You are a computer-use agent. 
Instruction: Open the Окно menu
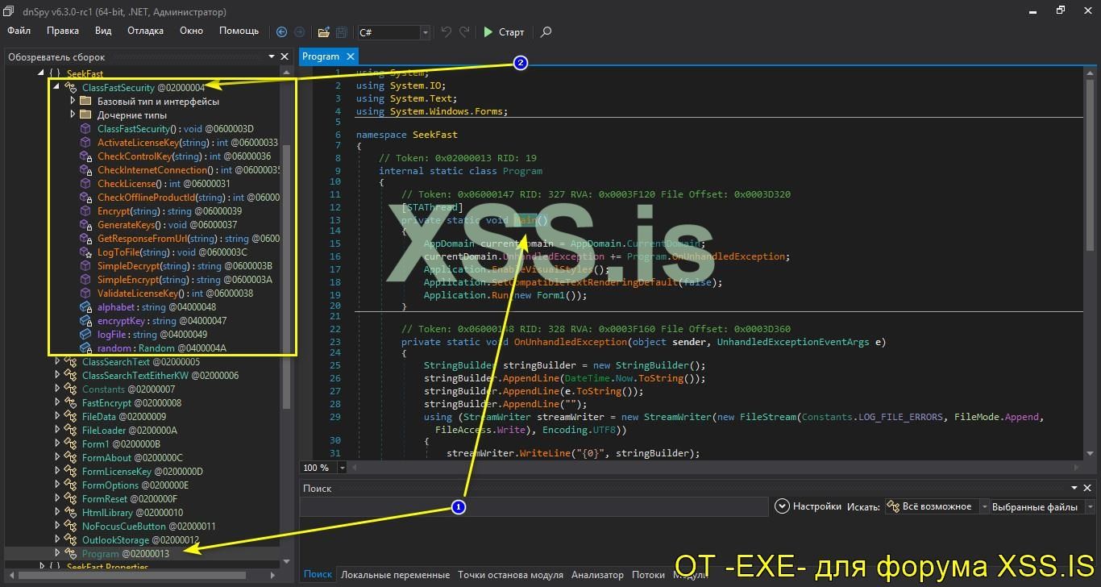pyautogui.click(x=191, y=31)
